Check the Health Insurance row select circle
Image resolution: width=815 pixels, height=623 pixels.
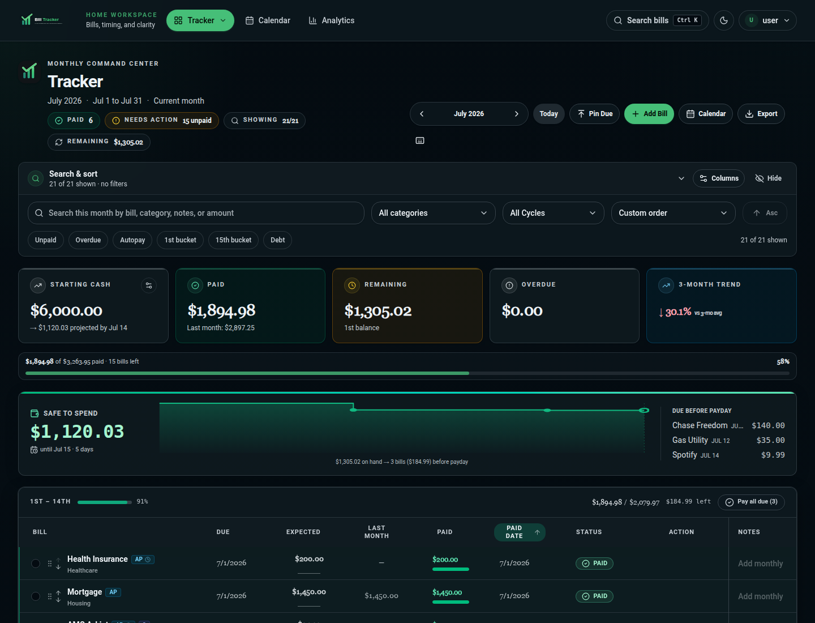36,564
